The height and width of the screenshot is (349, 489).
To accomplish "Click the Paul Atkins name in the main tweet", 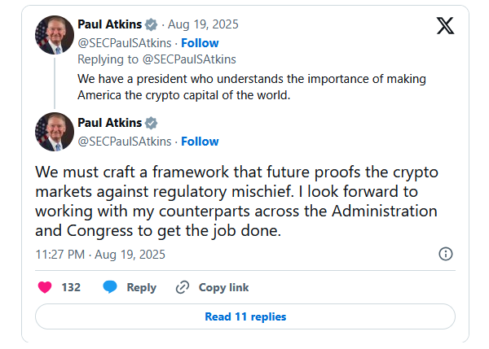I will 108,123.
